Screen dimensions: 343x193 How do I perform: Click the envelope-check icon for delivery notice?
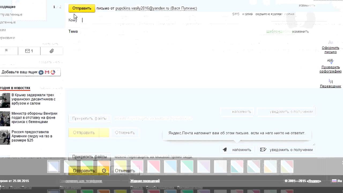[x=263, y=150]
